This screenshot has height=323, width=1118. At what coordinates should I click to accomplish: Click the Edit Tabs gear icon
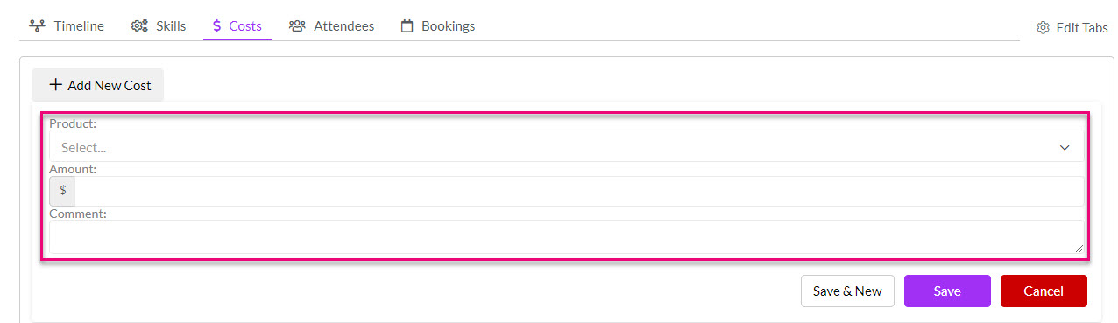pos(1043,28)
